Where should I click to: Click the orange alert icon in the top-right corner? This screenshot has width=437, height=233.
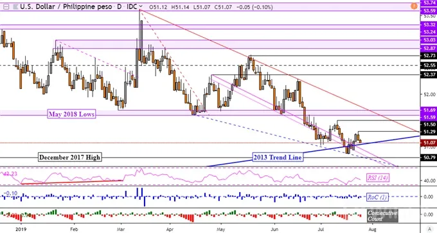[414, 6]
